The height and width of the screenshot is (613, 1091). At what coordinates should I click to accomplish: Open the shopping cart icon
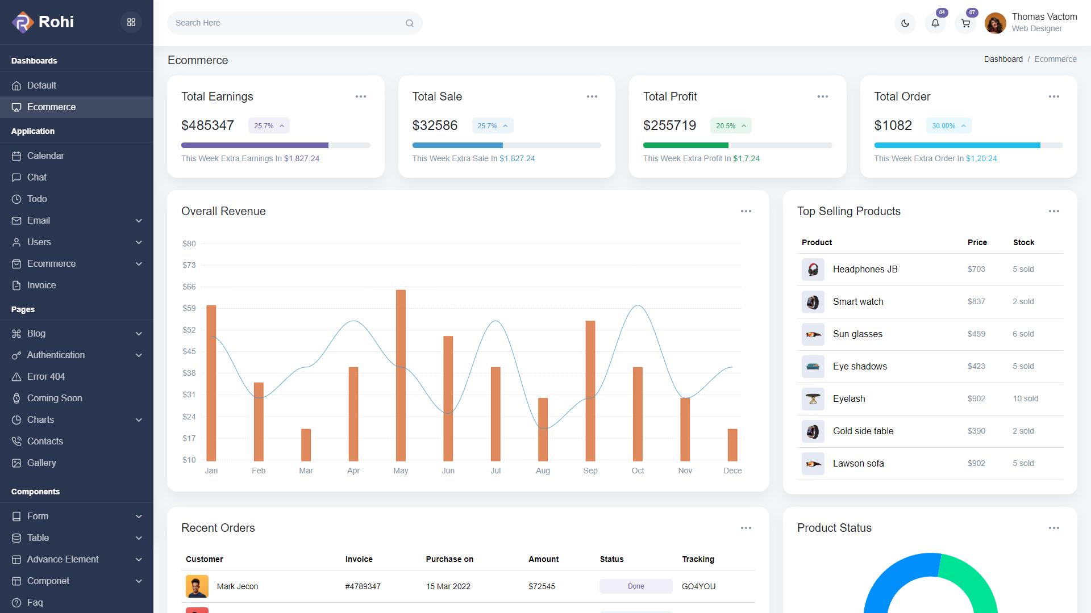pos(965,23)
